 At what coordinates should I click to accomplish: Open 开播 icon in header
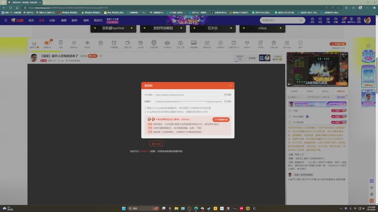335,20
